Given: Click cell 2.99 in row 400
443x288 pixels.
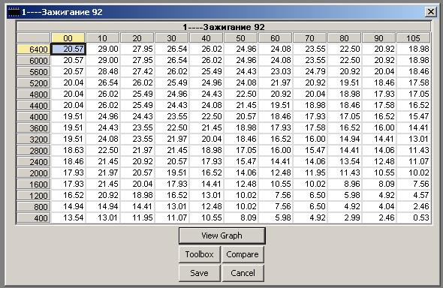Looking at the screenshot, I should point(344,217).
